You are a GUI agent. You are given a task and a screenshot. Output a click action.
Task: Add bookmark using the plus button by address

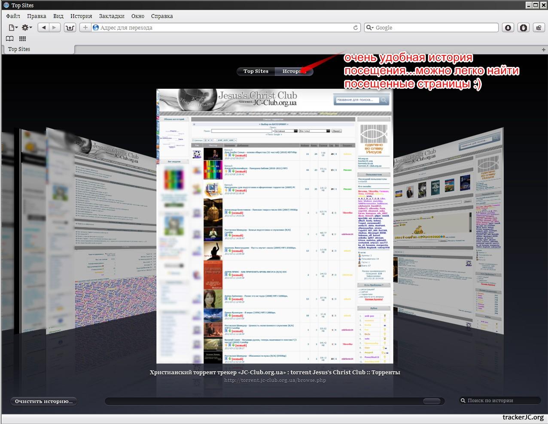coord(85,27)
